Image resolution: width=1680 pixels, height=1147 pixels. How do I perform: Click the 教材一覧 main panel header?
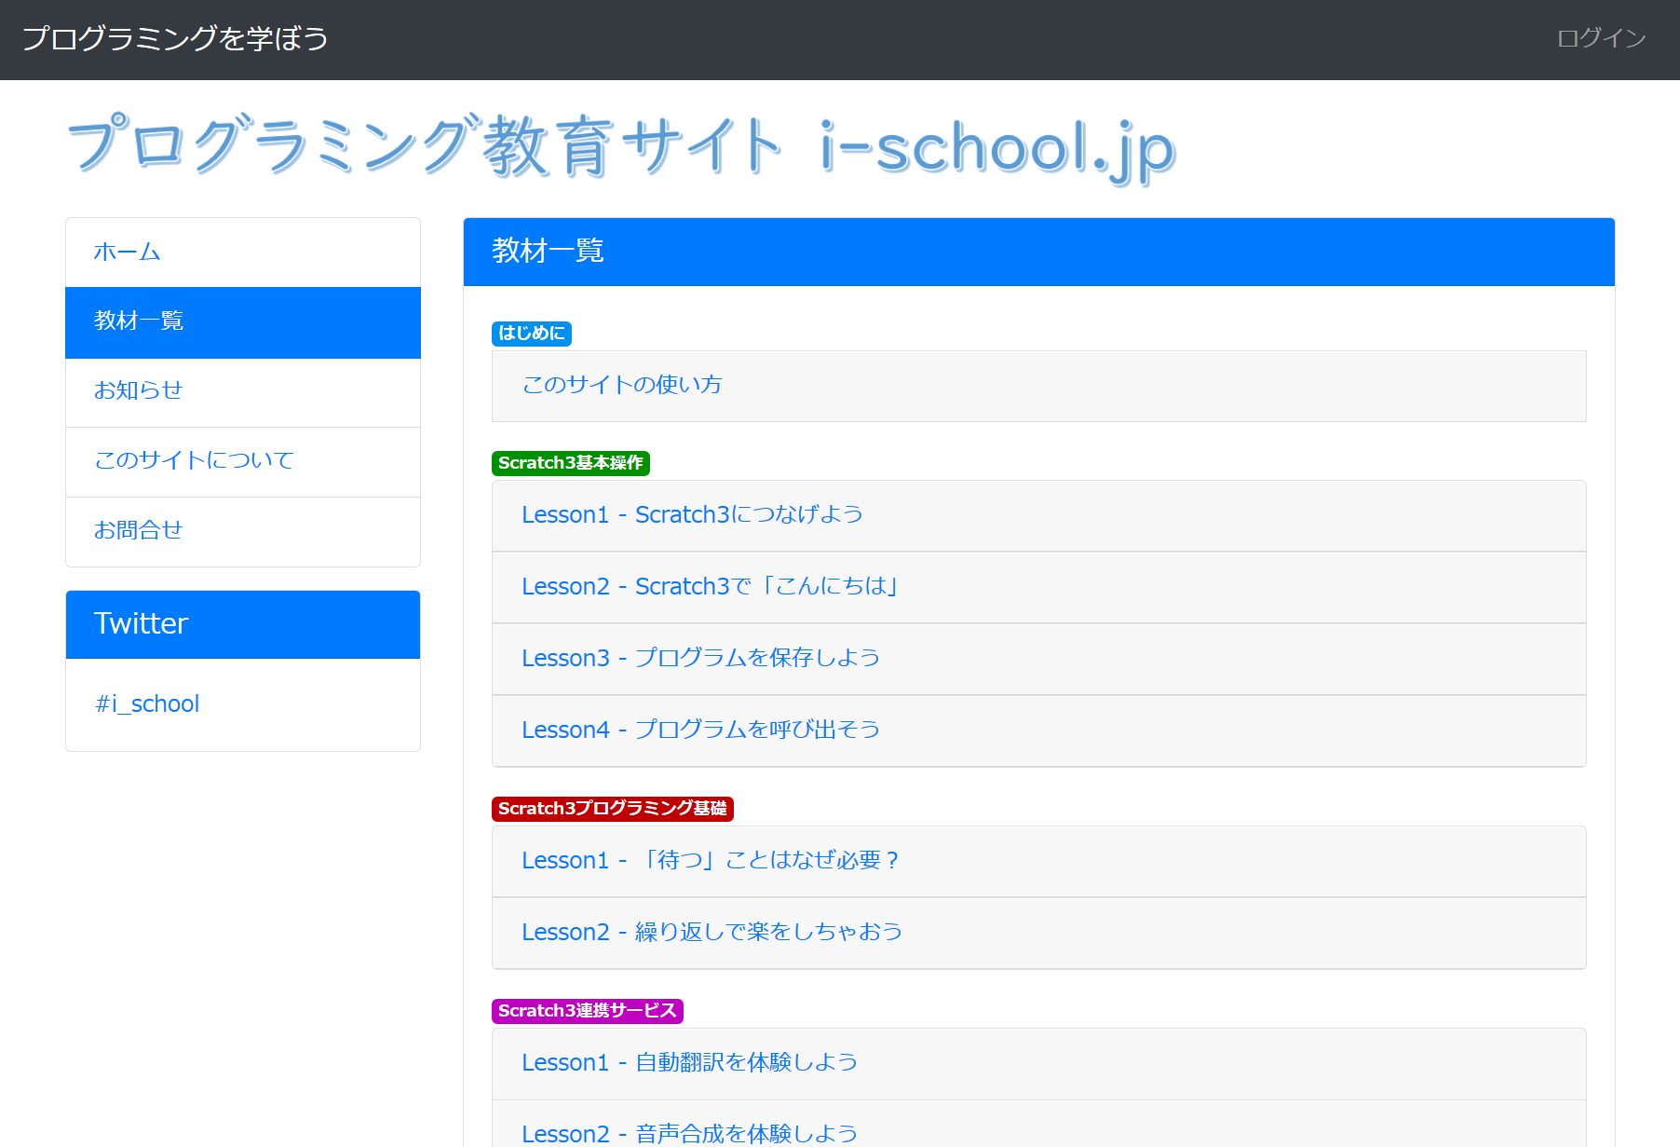pos(1039,252)
